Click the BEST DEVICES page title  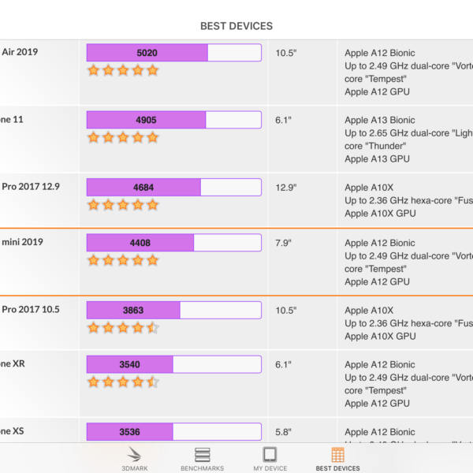[x=236, y=26]
